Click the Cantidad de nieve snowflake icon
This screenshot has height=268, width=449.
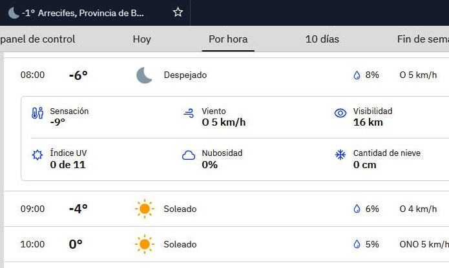tap(340, 155)
